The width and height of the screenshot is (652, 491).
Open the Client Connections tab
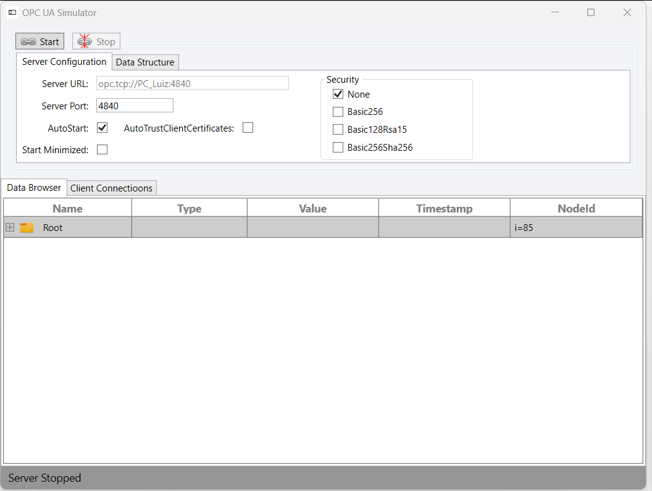click(111, 188)
